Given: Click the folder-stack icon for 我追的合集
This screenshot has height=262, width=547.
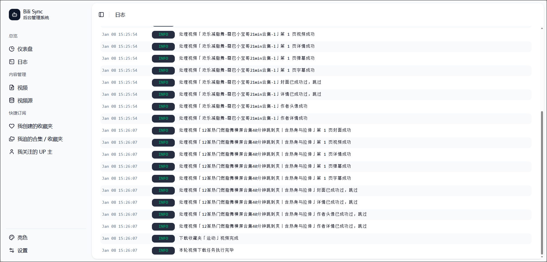Looking at the screenshot, I should coord(12,139).
